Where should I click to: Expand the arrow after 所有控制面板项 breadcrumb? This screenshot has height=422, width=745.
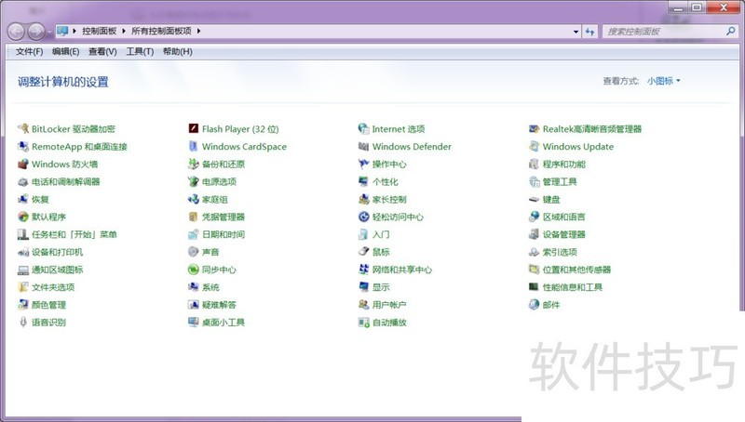pos(198,31)
